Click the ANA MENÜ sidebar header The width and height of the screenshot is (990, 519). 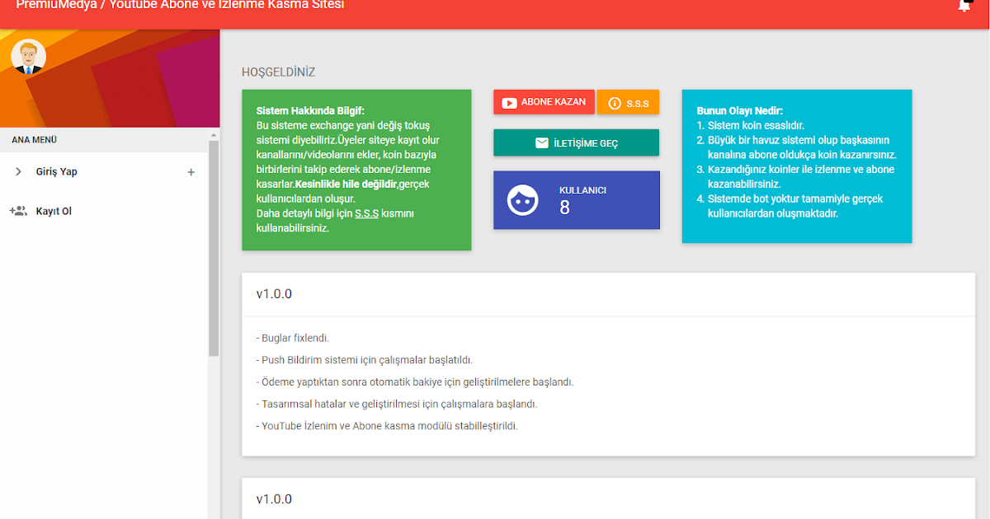(34, 140)
